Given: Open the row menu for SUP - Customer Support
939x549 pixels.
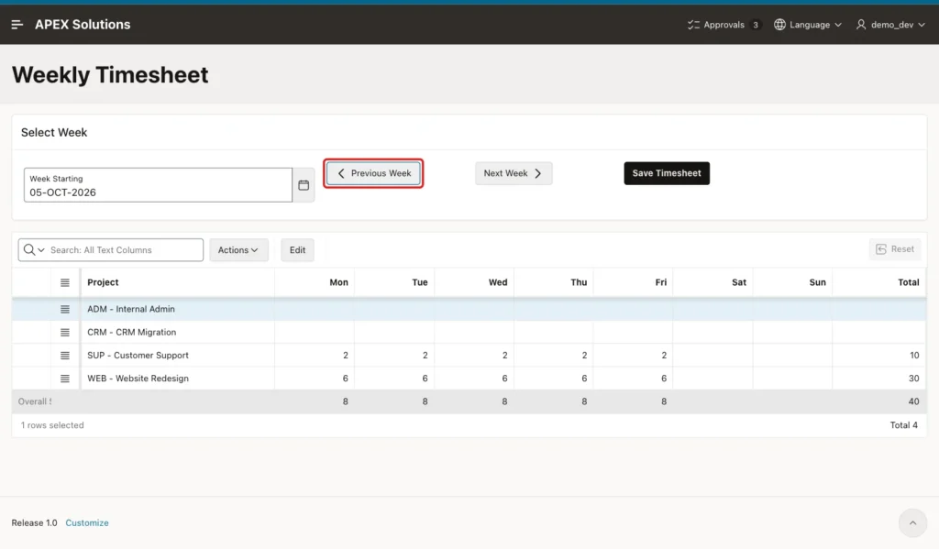Looking at the screenshot, I should coord(65,356).
